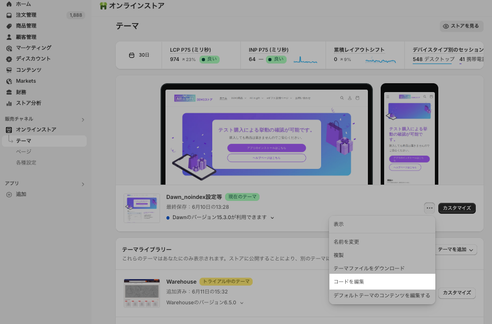Viewport: 492px width, 324px height.
Task: Expand the 販売チャネル section chevron
Action: coord(83,119)
